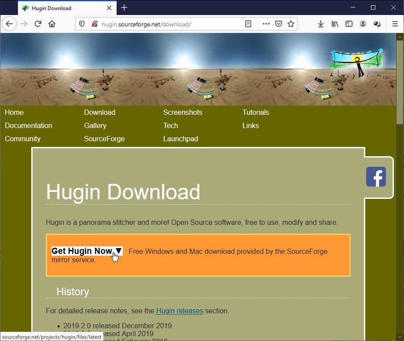Follow the Hugin releases link
The height and width of the screenshot is (341, 404).
(180, 311)
